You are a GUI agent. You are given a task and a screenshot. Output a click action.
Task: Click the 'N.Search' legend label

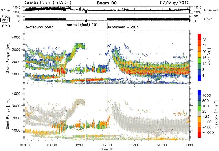[x=211, y=10]
